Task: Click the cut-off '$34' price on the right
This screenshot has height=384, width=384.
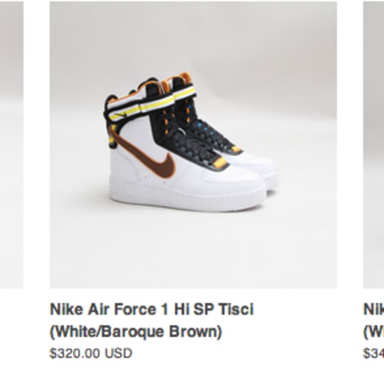Action: 373,353
